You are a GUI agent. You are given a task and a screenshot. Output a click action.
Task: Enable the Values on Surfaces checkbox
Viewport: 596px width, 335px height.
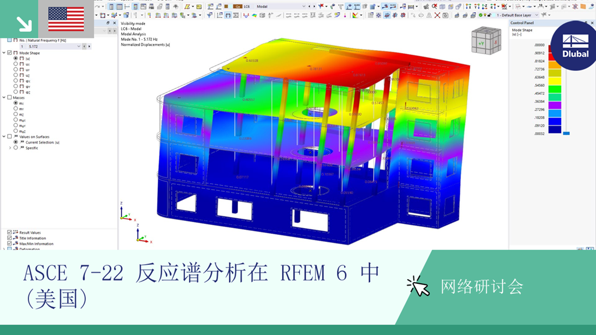click(9, 136)
